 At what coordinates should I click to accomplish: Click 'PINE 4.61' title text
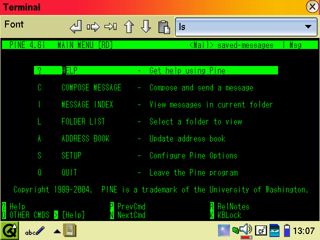27,45
